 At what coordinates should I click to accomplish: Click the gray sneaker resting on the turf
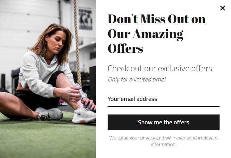tap(49, 114)
